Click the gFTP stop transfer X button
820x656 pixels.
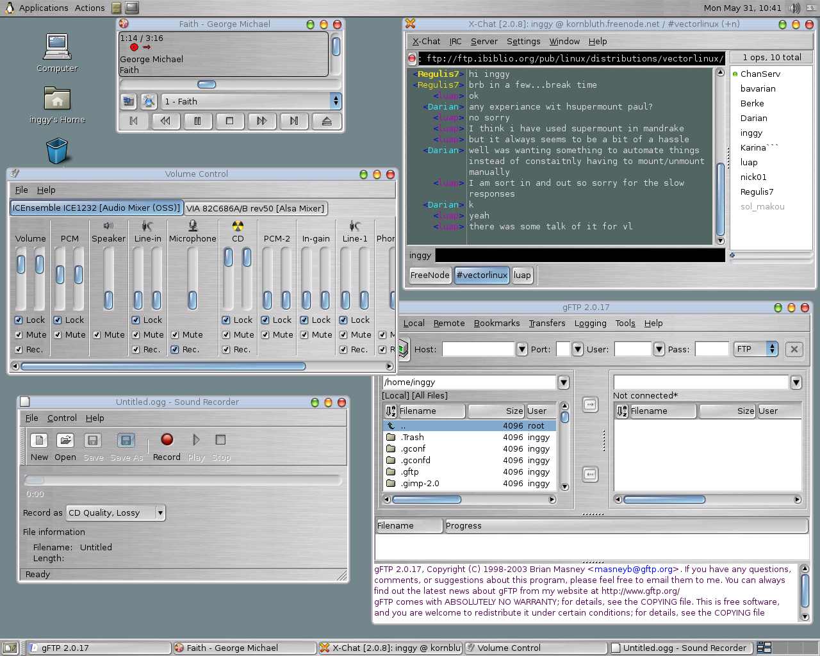[x=794, y=349]
